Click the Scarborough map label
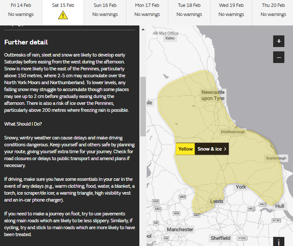Viewport: 293px width, 246px height. (x=276, y=158)
